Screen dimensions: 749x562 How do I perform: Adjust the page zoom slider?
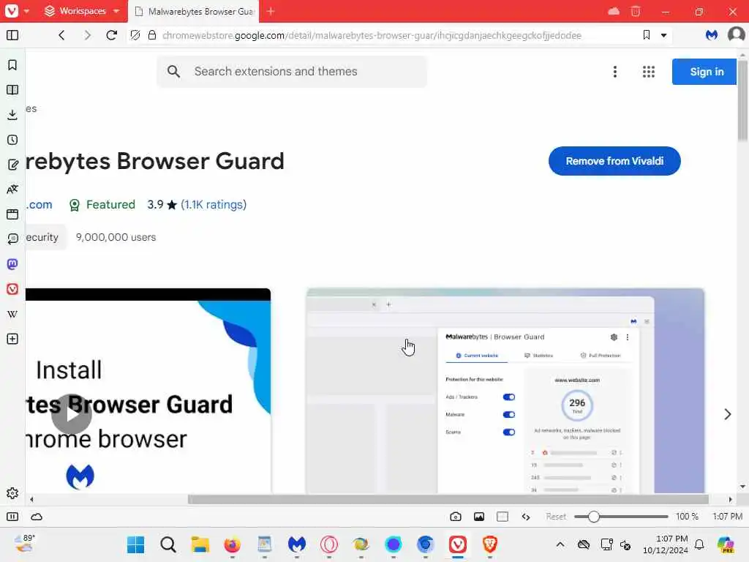click(x=621, y=517)
